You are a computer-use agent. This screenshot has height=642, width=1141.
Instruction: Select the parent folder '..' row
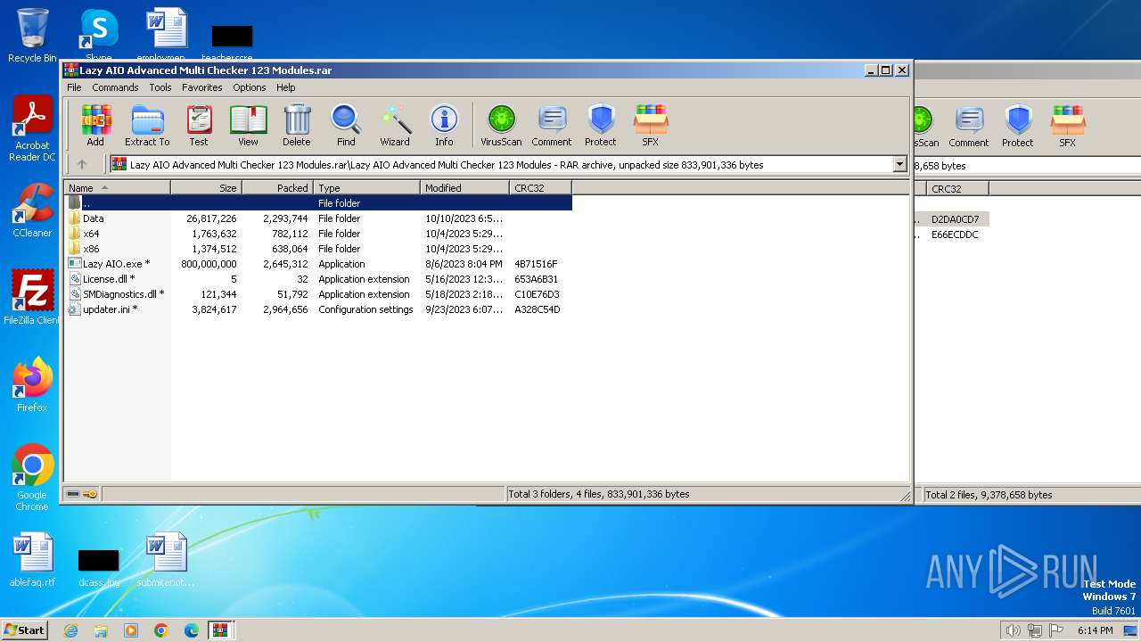pos(318,203)
